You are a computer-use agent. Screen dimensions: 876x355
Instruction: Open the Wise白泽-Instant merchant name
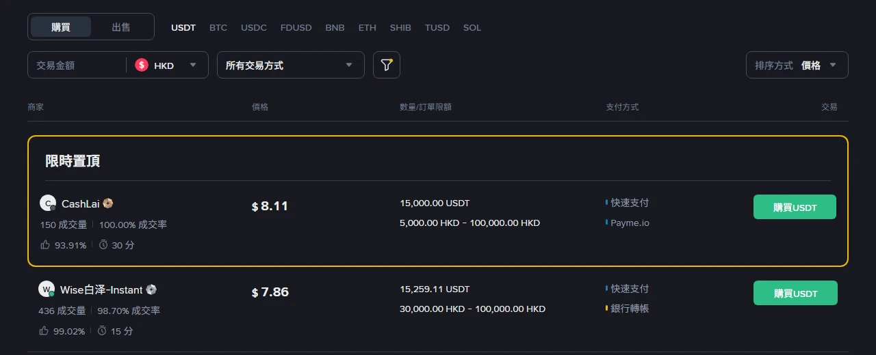[101, 289]
